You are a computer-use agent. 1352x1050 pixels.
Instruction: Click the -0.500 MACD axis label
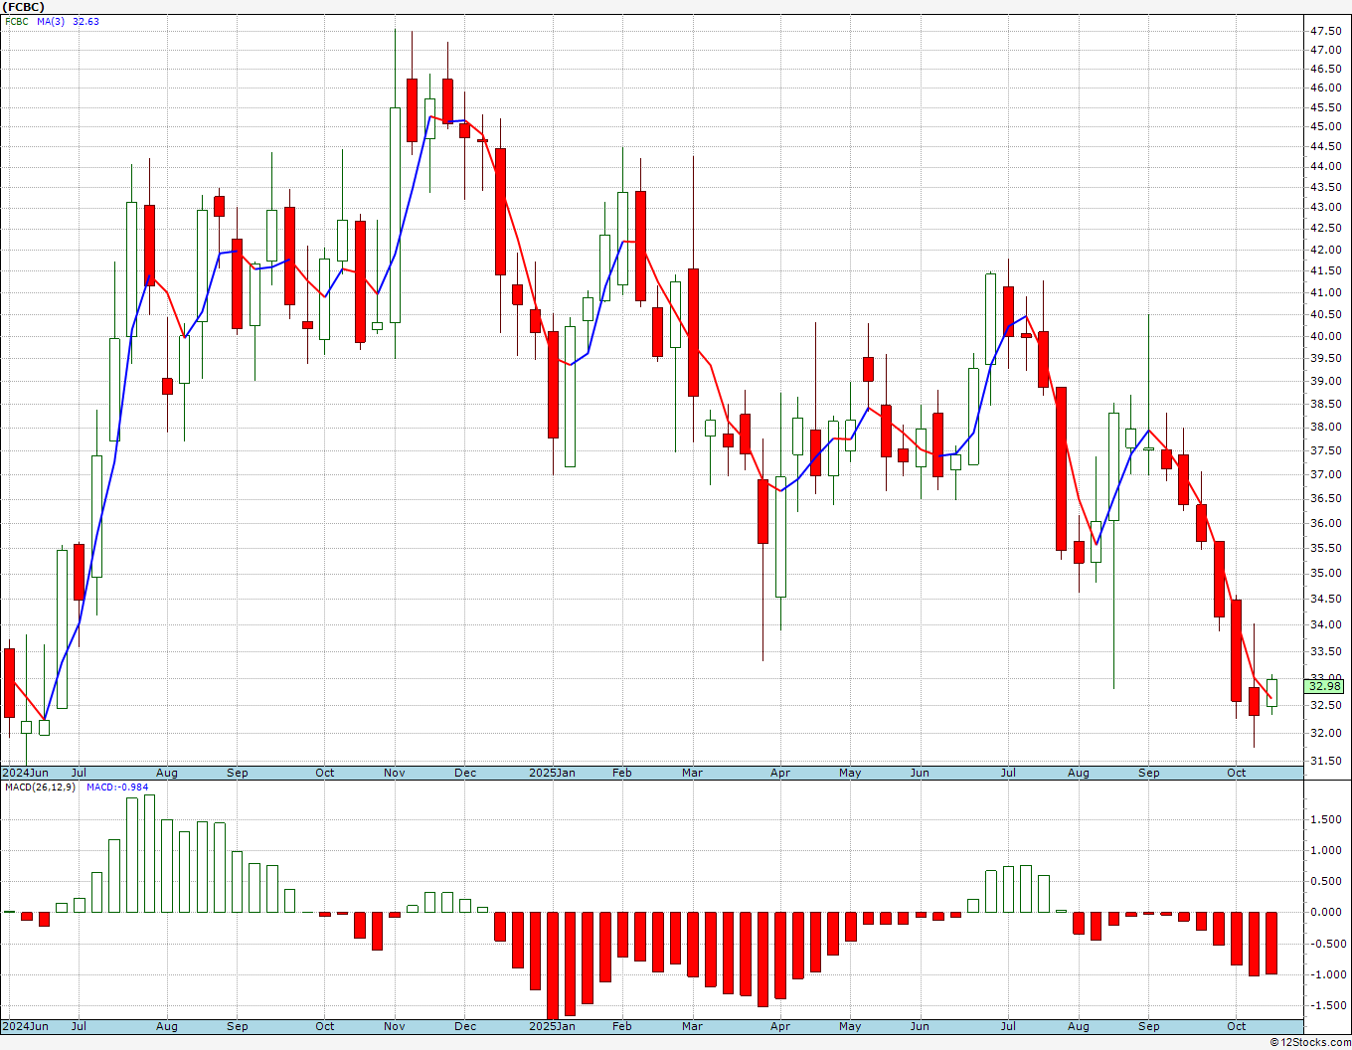click(x=1326, y=944)
